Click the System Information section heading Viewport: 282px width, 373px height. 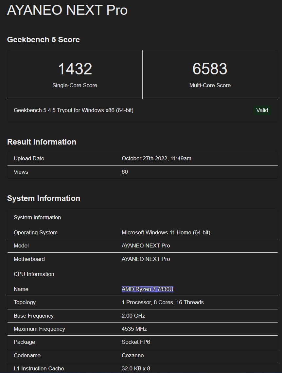[x=44, y=198]
